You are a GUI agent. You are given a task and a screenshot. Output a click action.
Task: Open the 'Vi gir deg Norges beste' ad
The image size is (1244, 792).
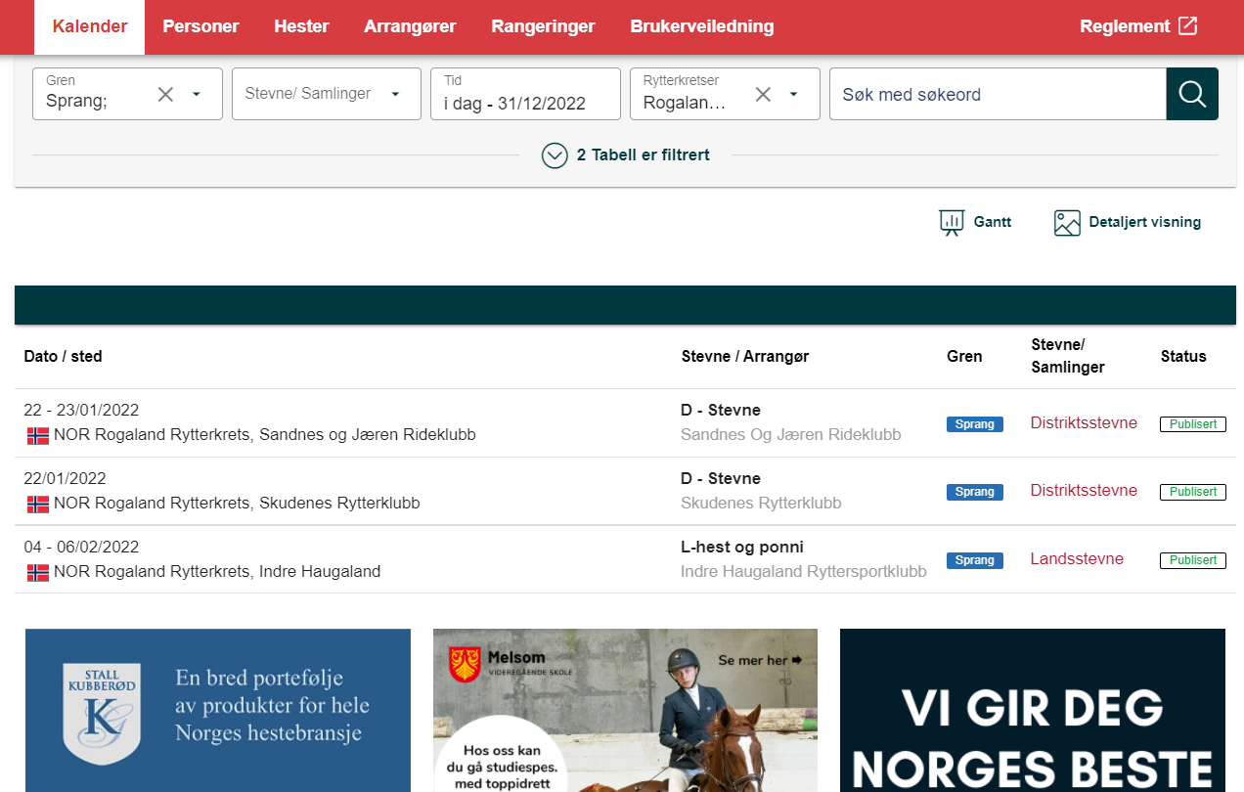(x=1033, y=710)
